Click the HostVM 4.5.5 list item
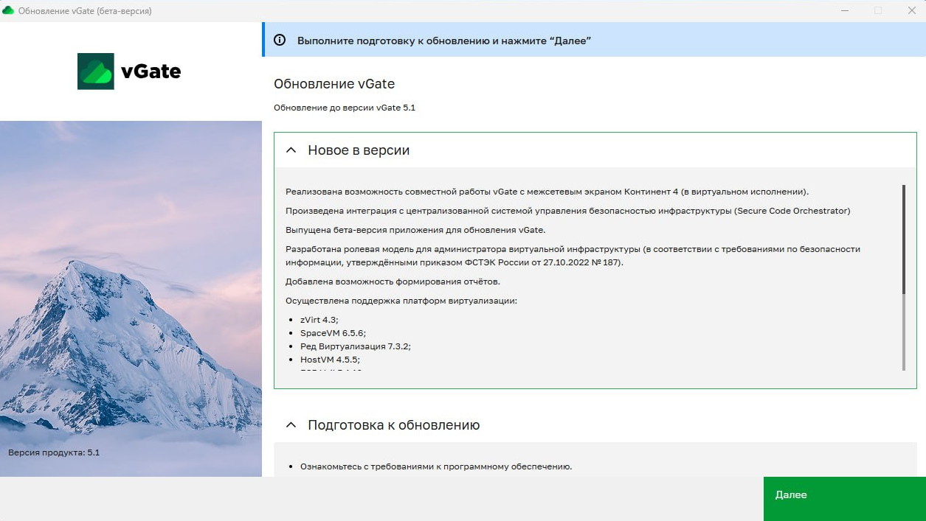The height and width of the screenshot is (521, 926). (x=330, y=360)
